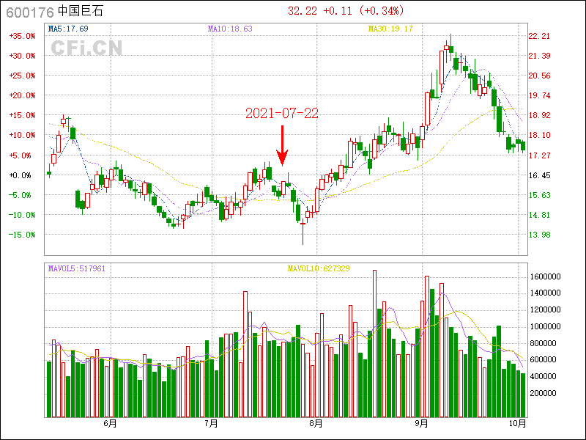
Task: Click the -5.0% percentage axis label
Action: (x=21, y=195)
